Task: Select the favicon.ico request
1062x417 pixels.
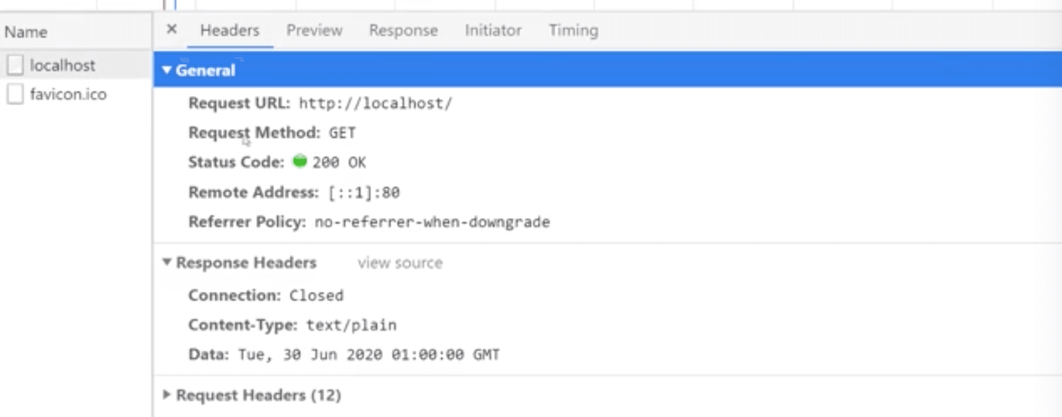Action: tap(68, 94)
